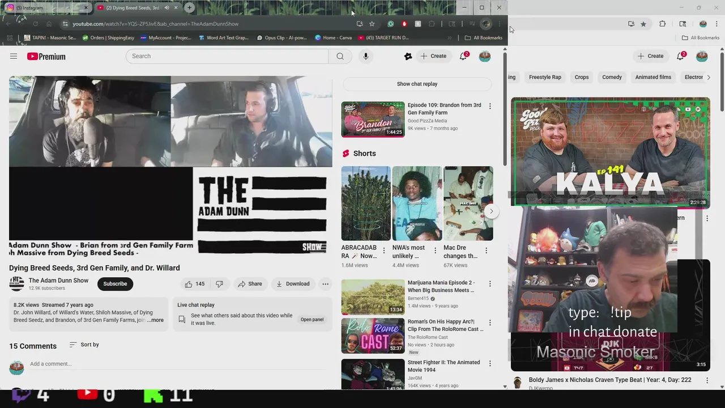Open options for the Boldy James Type Beat video
The height and width of the screenshot is (408, 725).
click(x=707, y=380)
